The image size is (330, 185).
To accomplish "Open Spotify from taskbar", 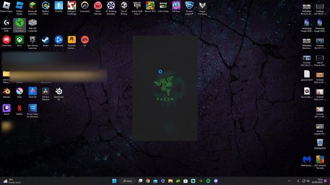I will click(208, 181).
